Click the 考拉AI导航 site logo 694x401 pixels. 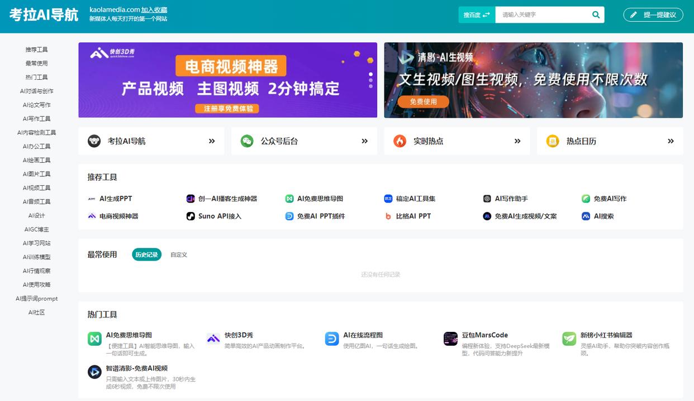coord(44,15)
